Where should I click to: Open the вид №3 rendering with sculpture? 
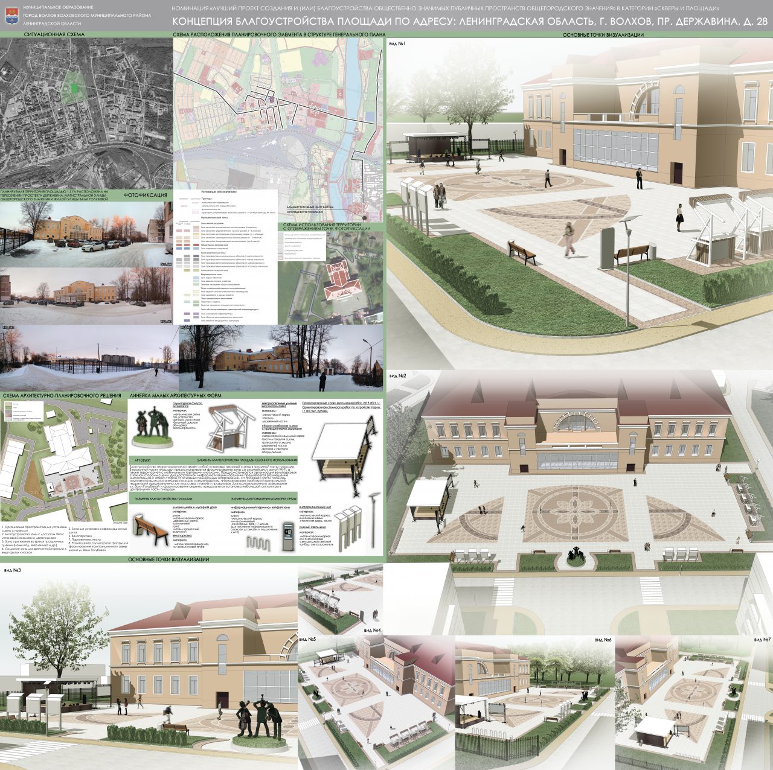[149, 667]
